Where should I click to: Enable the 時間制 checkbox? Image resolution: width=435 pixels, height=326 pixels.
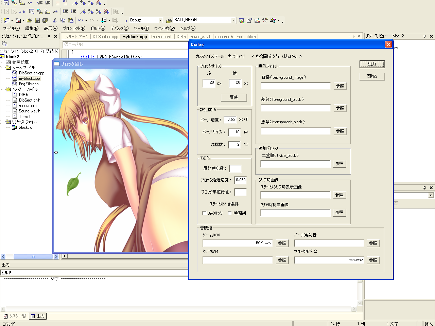click(230, 213)
